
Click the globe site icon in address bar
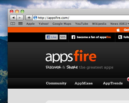(x=35, y=18)
